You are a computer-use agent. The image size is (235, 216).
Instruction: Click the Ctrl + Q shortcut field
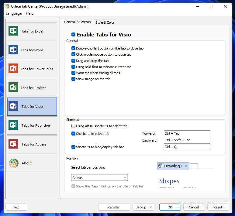(187, 147)
